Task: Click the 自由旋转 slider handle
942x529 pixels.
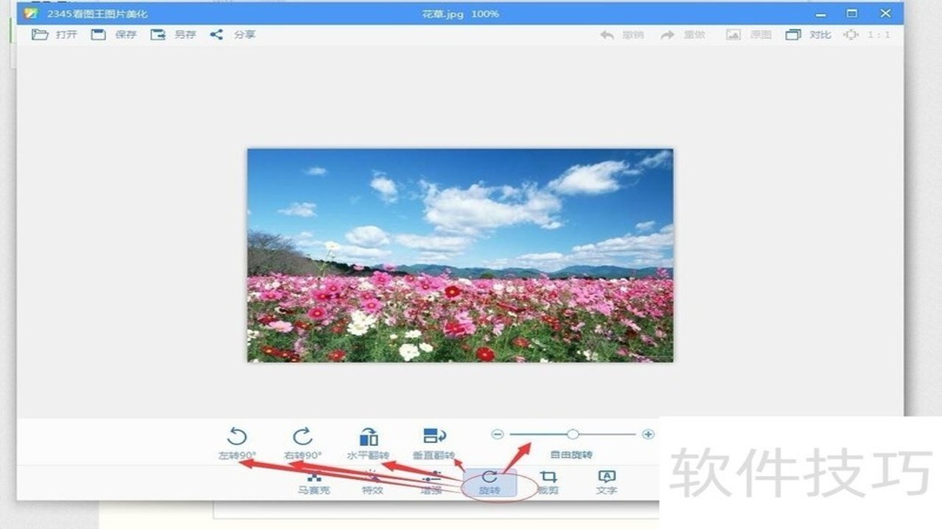Action: click(x=573, y=434)
